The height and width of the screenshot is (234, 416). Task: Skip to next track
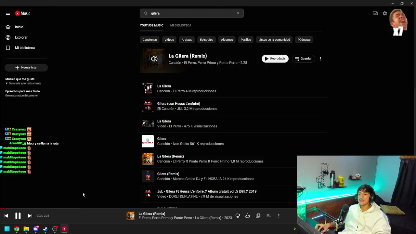coord(30,216)
